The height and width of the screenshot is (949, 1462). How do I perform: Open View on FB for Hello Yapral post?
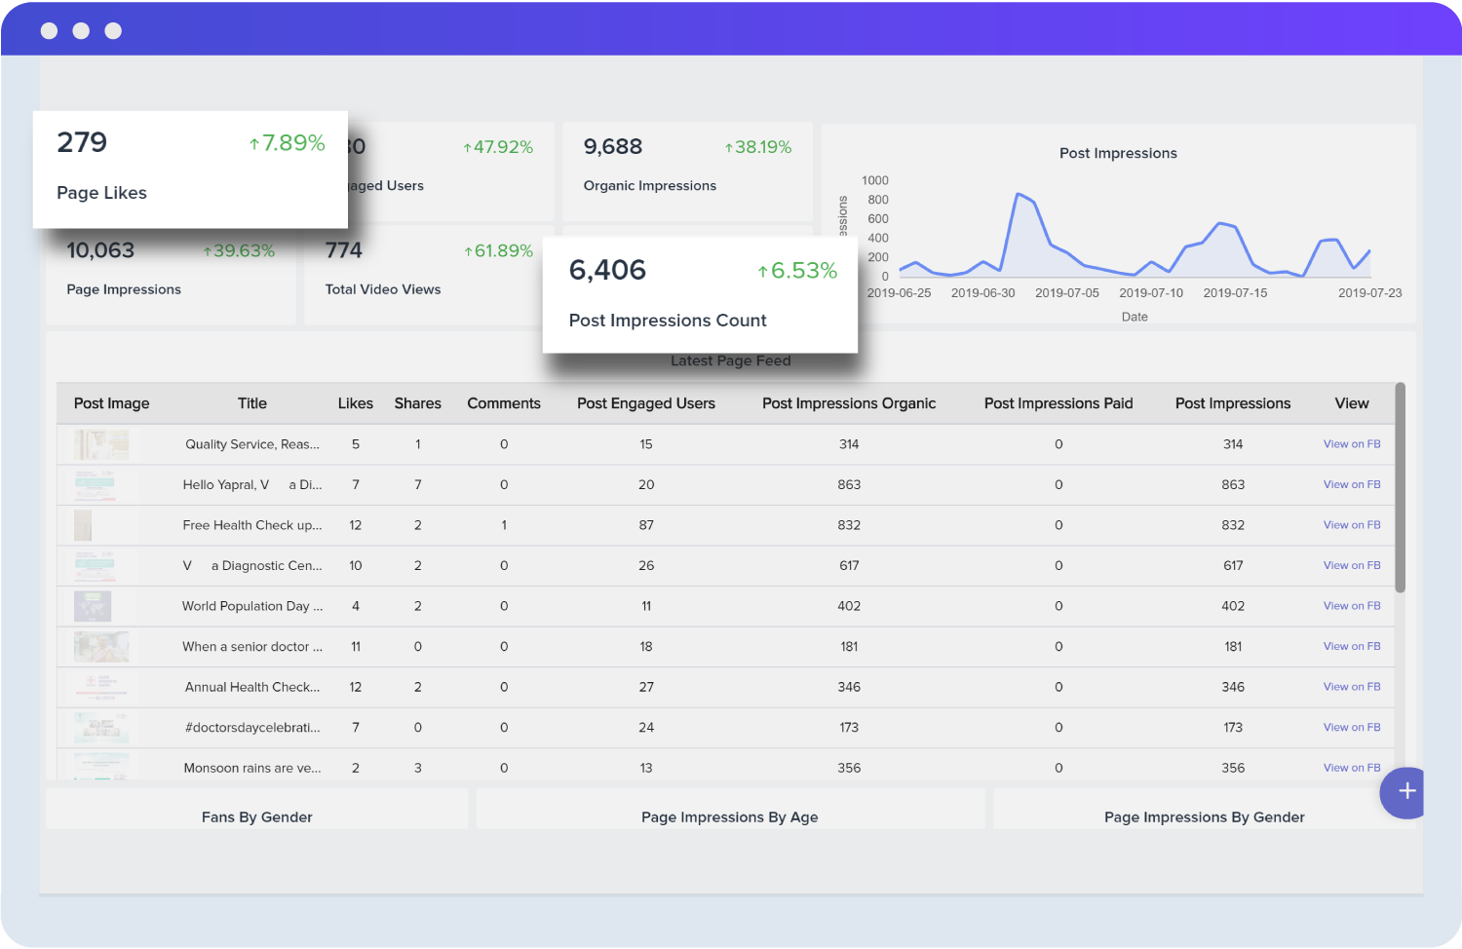1352,484
